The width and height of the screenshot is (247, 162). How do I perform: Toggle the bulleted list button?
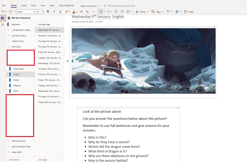[101, 11]
